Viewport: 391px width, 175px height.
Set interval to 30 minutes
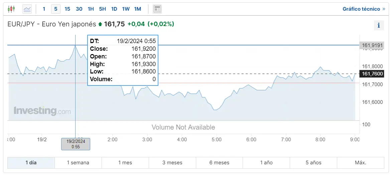79,9
